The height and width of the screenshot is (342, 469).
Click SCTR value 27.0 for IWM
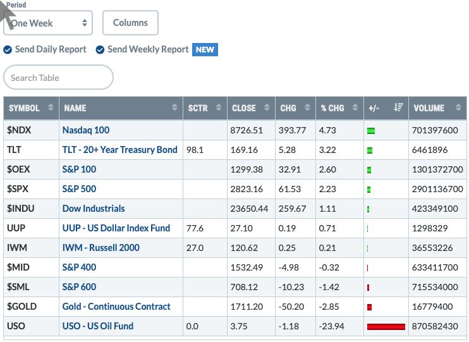(195, 248)
